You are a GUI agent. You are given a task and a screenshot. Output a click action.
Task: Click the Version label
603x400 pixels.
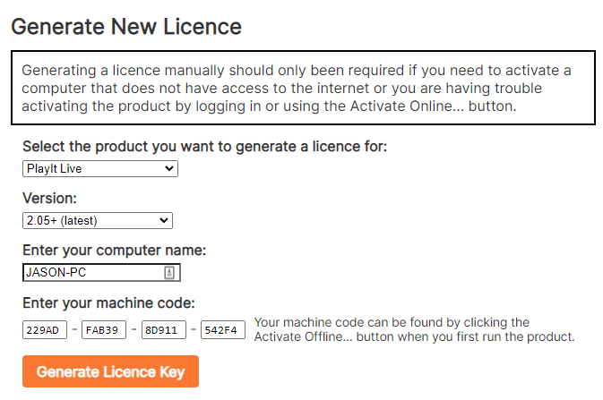tap(49, 199)
